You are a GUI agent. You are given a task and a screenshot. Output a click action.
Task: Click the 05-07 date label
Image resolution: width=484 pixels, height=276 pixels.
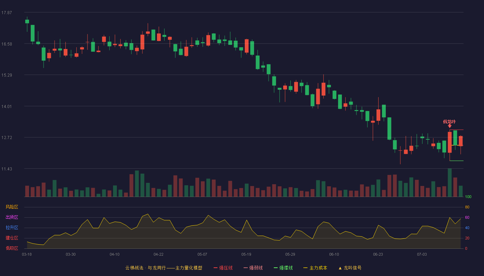202,254
